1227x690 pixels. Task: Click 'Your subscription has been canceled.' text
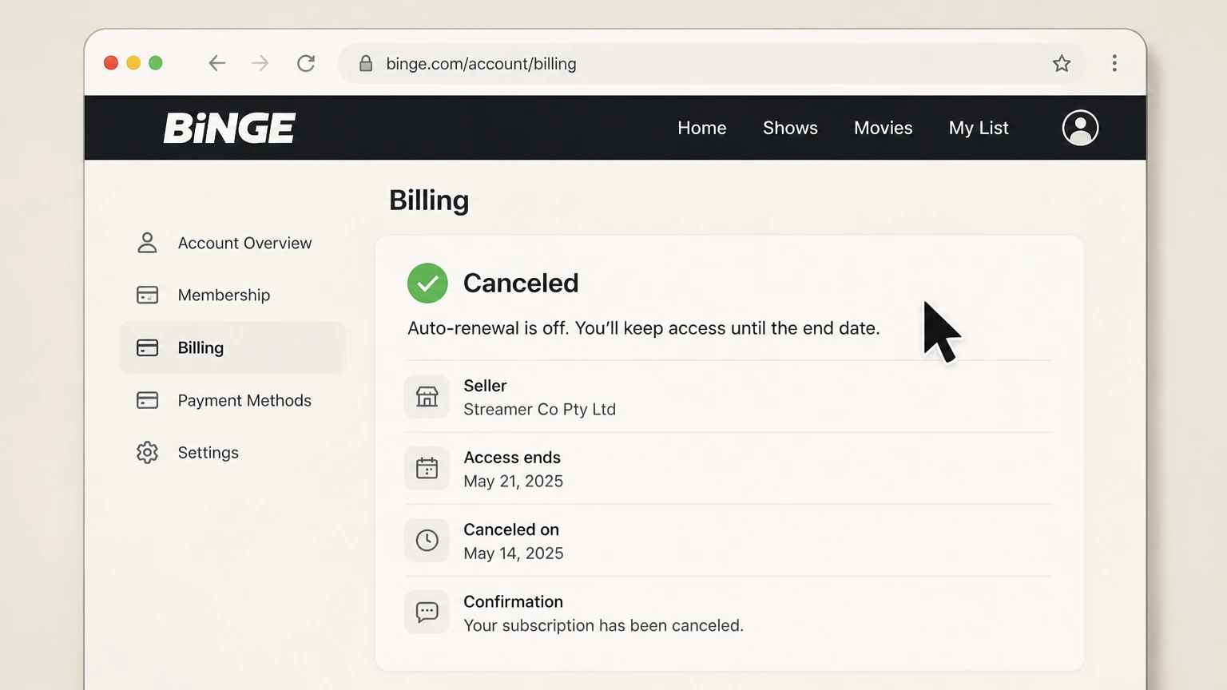click(603, 625)
